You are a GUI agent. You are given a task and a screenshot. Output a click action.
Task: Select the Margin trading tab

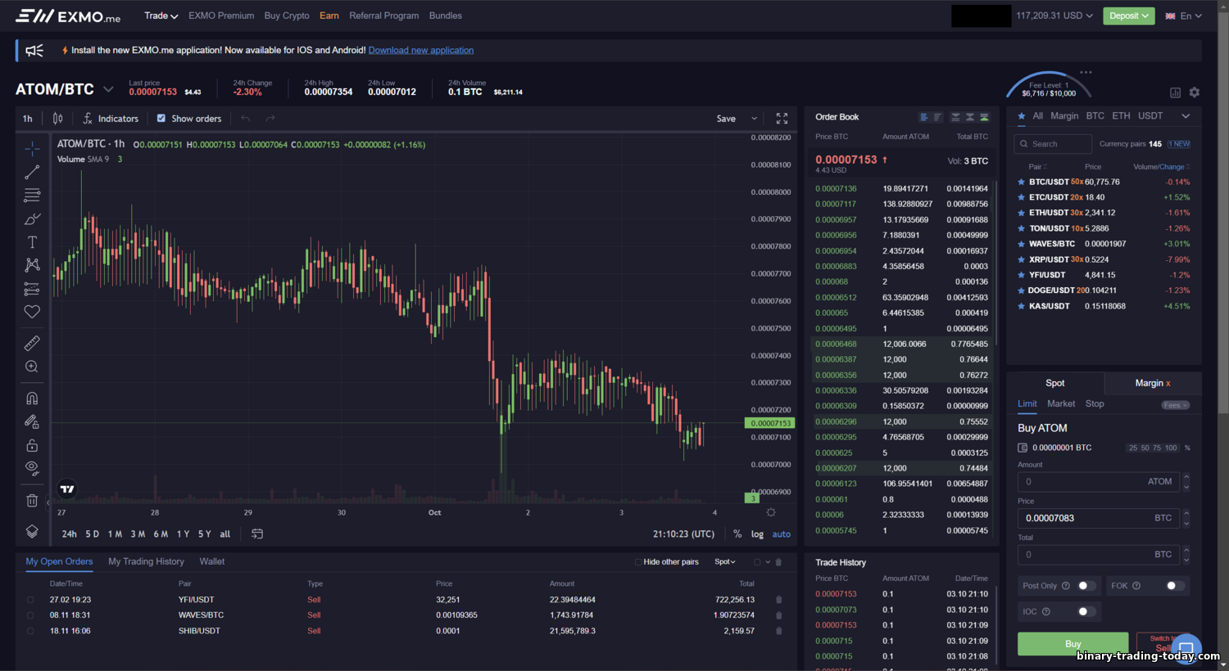tap(1153, 383)
